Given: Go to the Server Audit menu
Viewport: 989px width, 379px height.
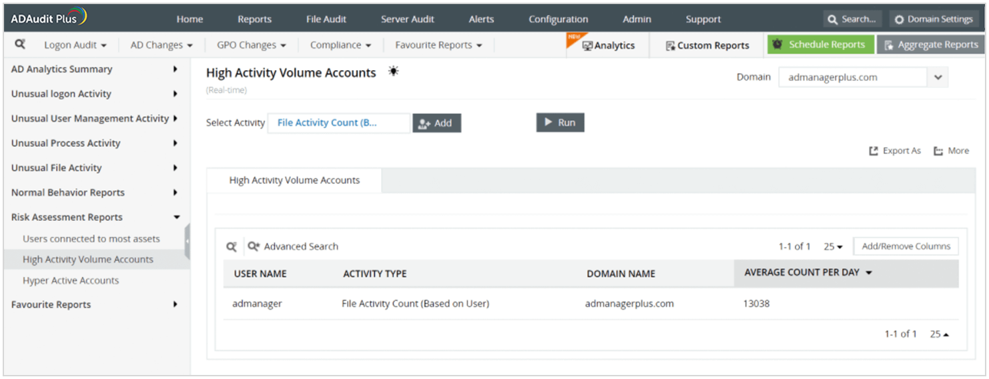Looking at the screenshot, I should (x=407, y=19).
